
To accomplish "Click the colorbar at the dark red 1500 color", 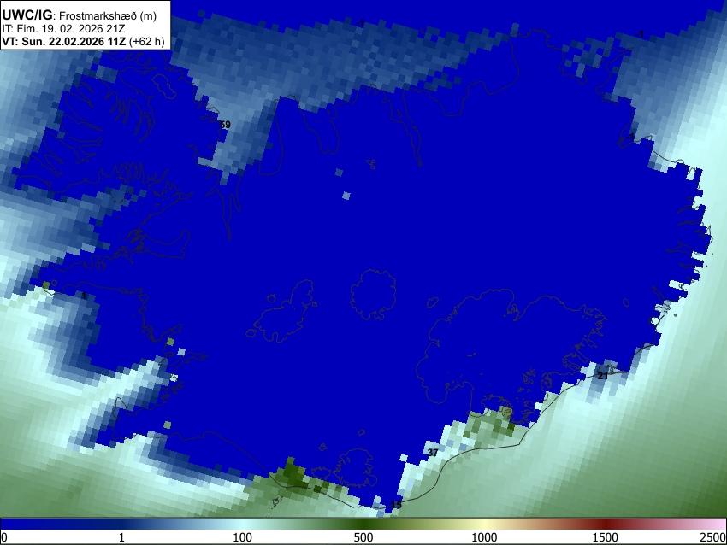I will [x=605, y=524].
